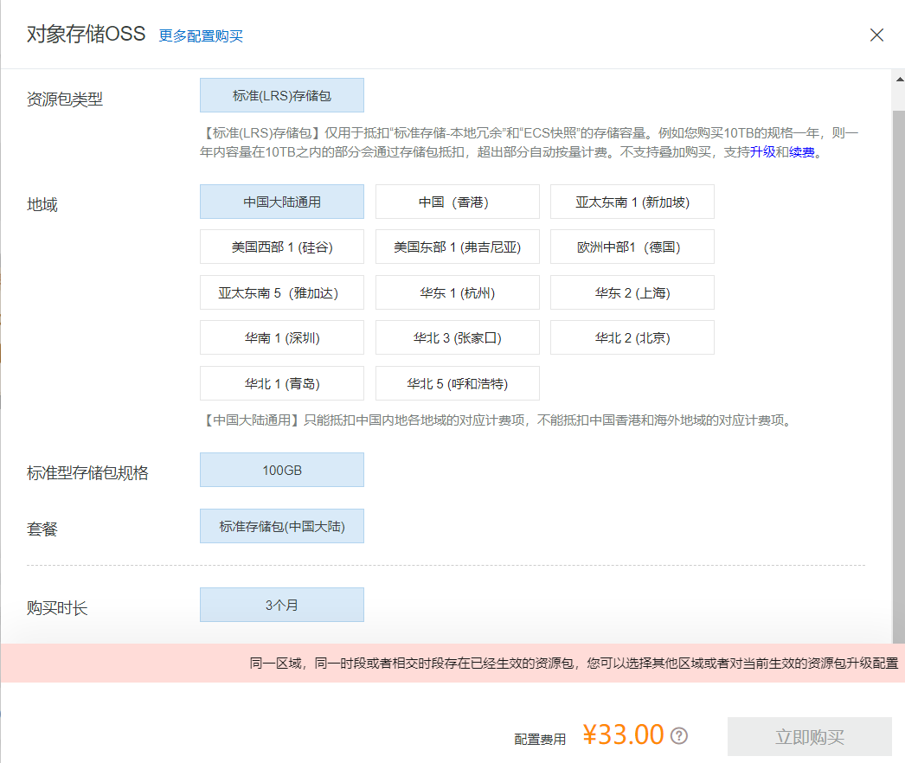
Task: Click the 购买时长 label
Action: click(57, 608)
